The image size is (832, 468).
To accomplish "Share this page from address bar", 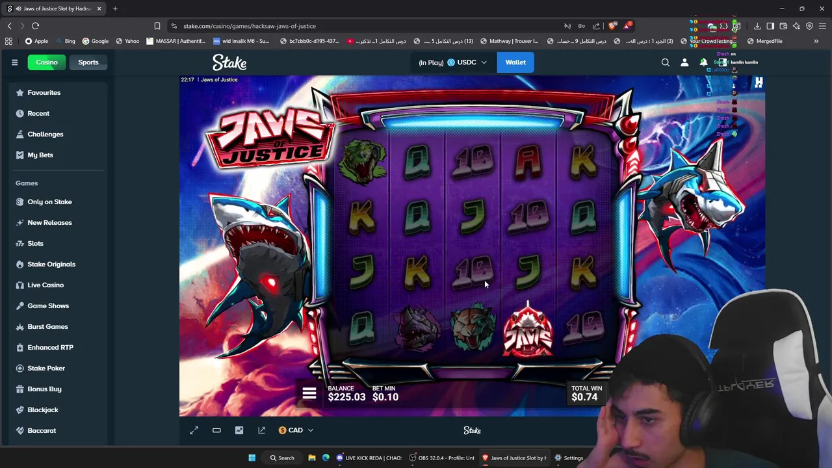I will [x=596, y=26].
